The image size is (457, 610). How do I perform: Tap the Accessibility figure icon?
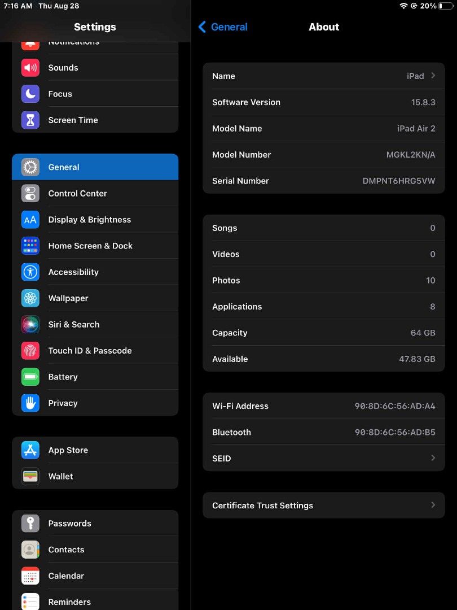pos(30,272)
